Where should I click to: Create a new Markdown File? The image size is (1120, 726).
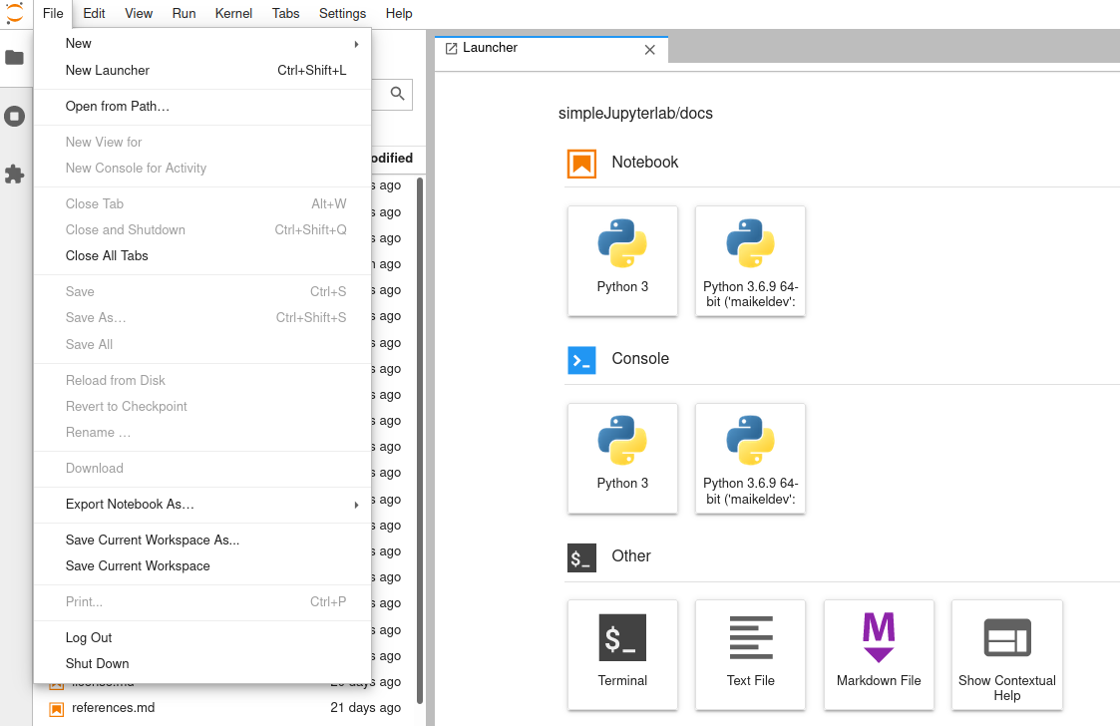pyautogui.click(x=879, y=655)
